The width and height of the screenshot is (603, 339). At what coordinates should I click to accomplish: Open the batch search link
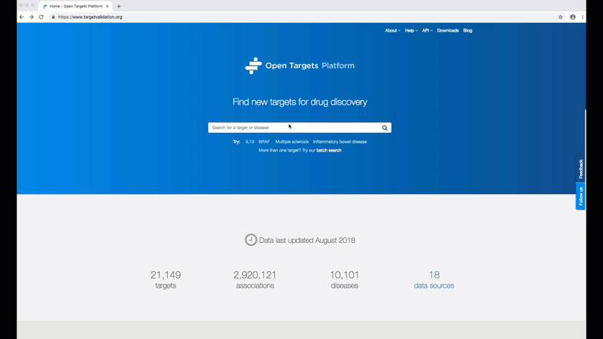click(329, 150)
